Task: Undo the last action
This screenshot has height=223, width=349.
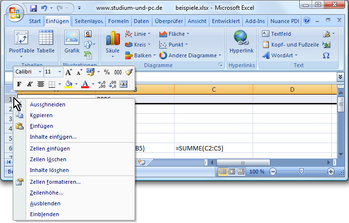Action: (44, 8)
